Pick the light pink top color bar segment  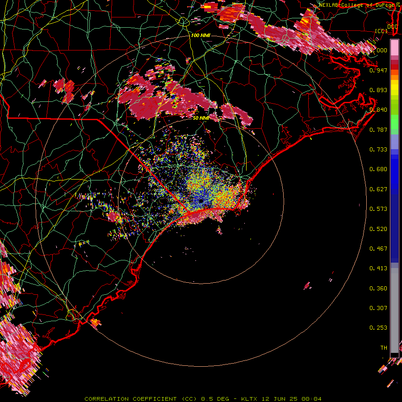(x=394, y=47)
